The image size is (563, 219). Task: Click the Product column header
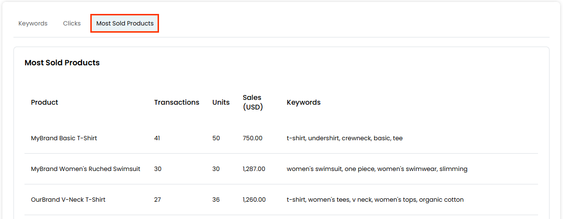[45, 102]
